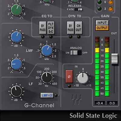This screenshot has width=121, height=121.
Task: Click the green LED beside number 3
Action: pyautogui.click(x=99, y=8)
